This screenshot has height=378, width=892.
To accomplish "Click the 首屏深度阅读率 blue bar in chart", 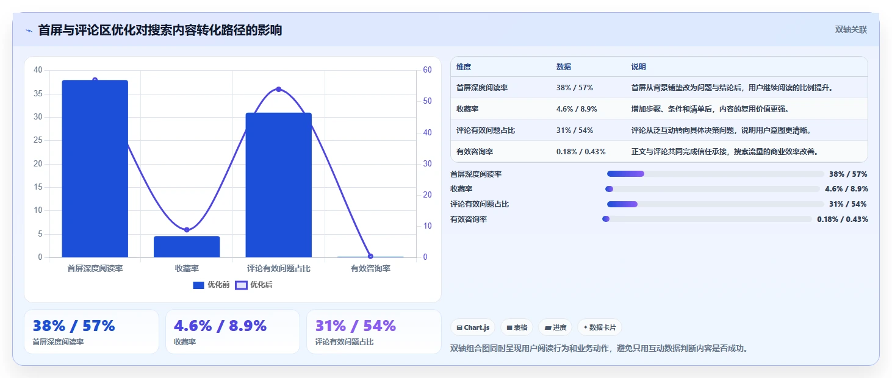I will 95,169.
